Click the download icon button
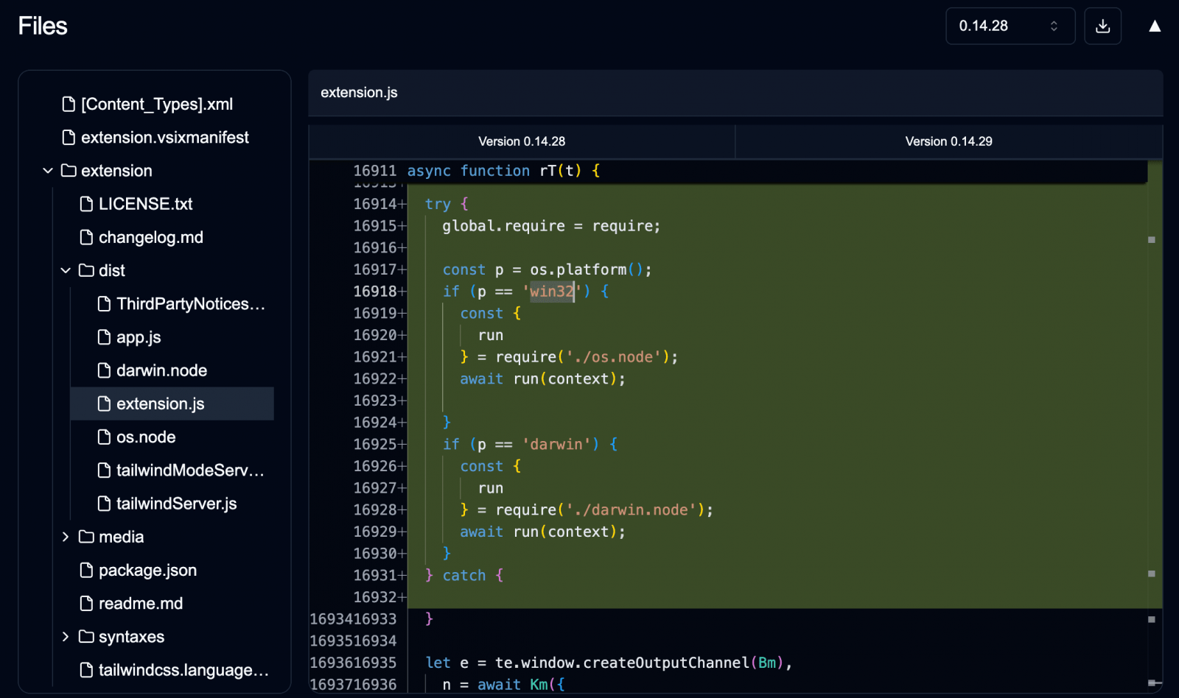The width and height of the screenshot is (1179, 698). point(1102,27)
